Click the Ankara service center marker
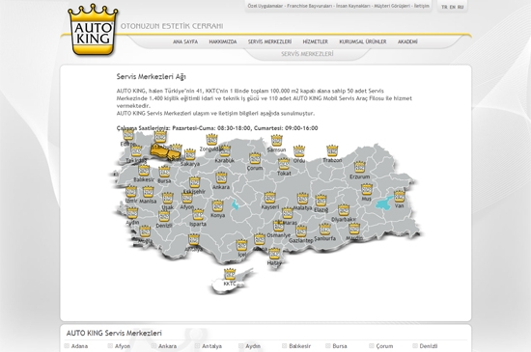Image resolution: width=531 pixels, height=352 pixels. point(221,177)
